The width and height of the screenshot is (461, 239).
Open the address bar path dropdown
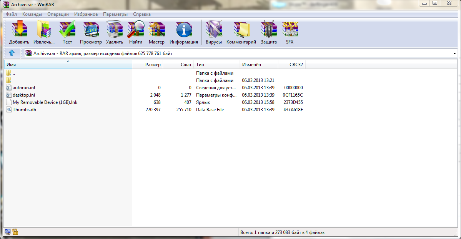[455, 53]
